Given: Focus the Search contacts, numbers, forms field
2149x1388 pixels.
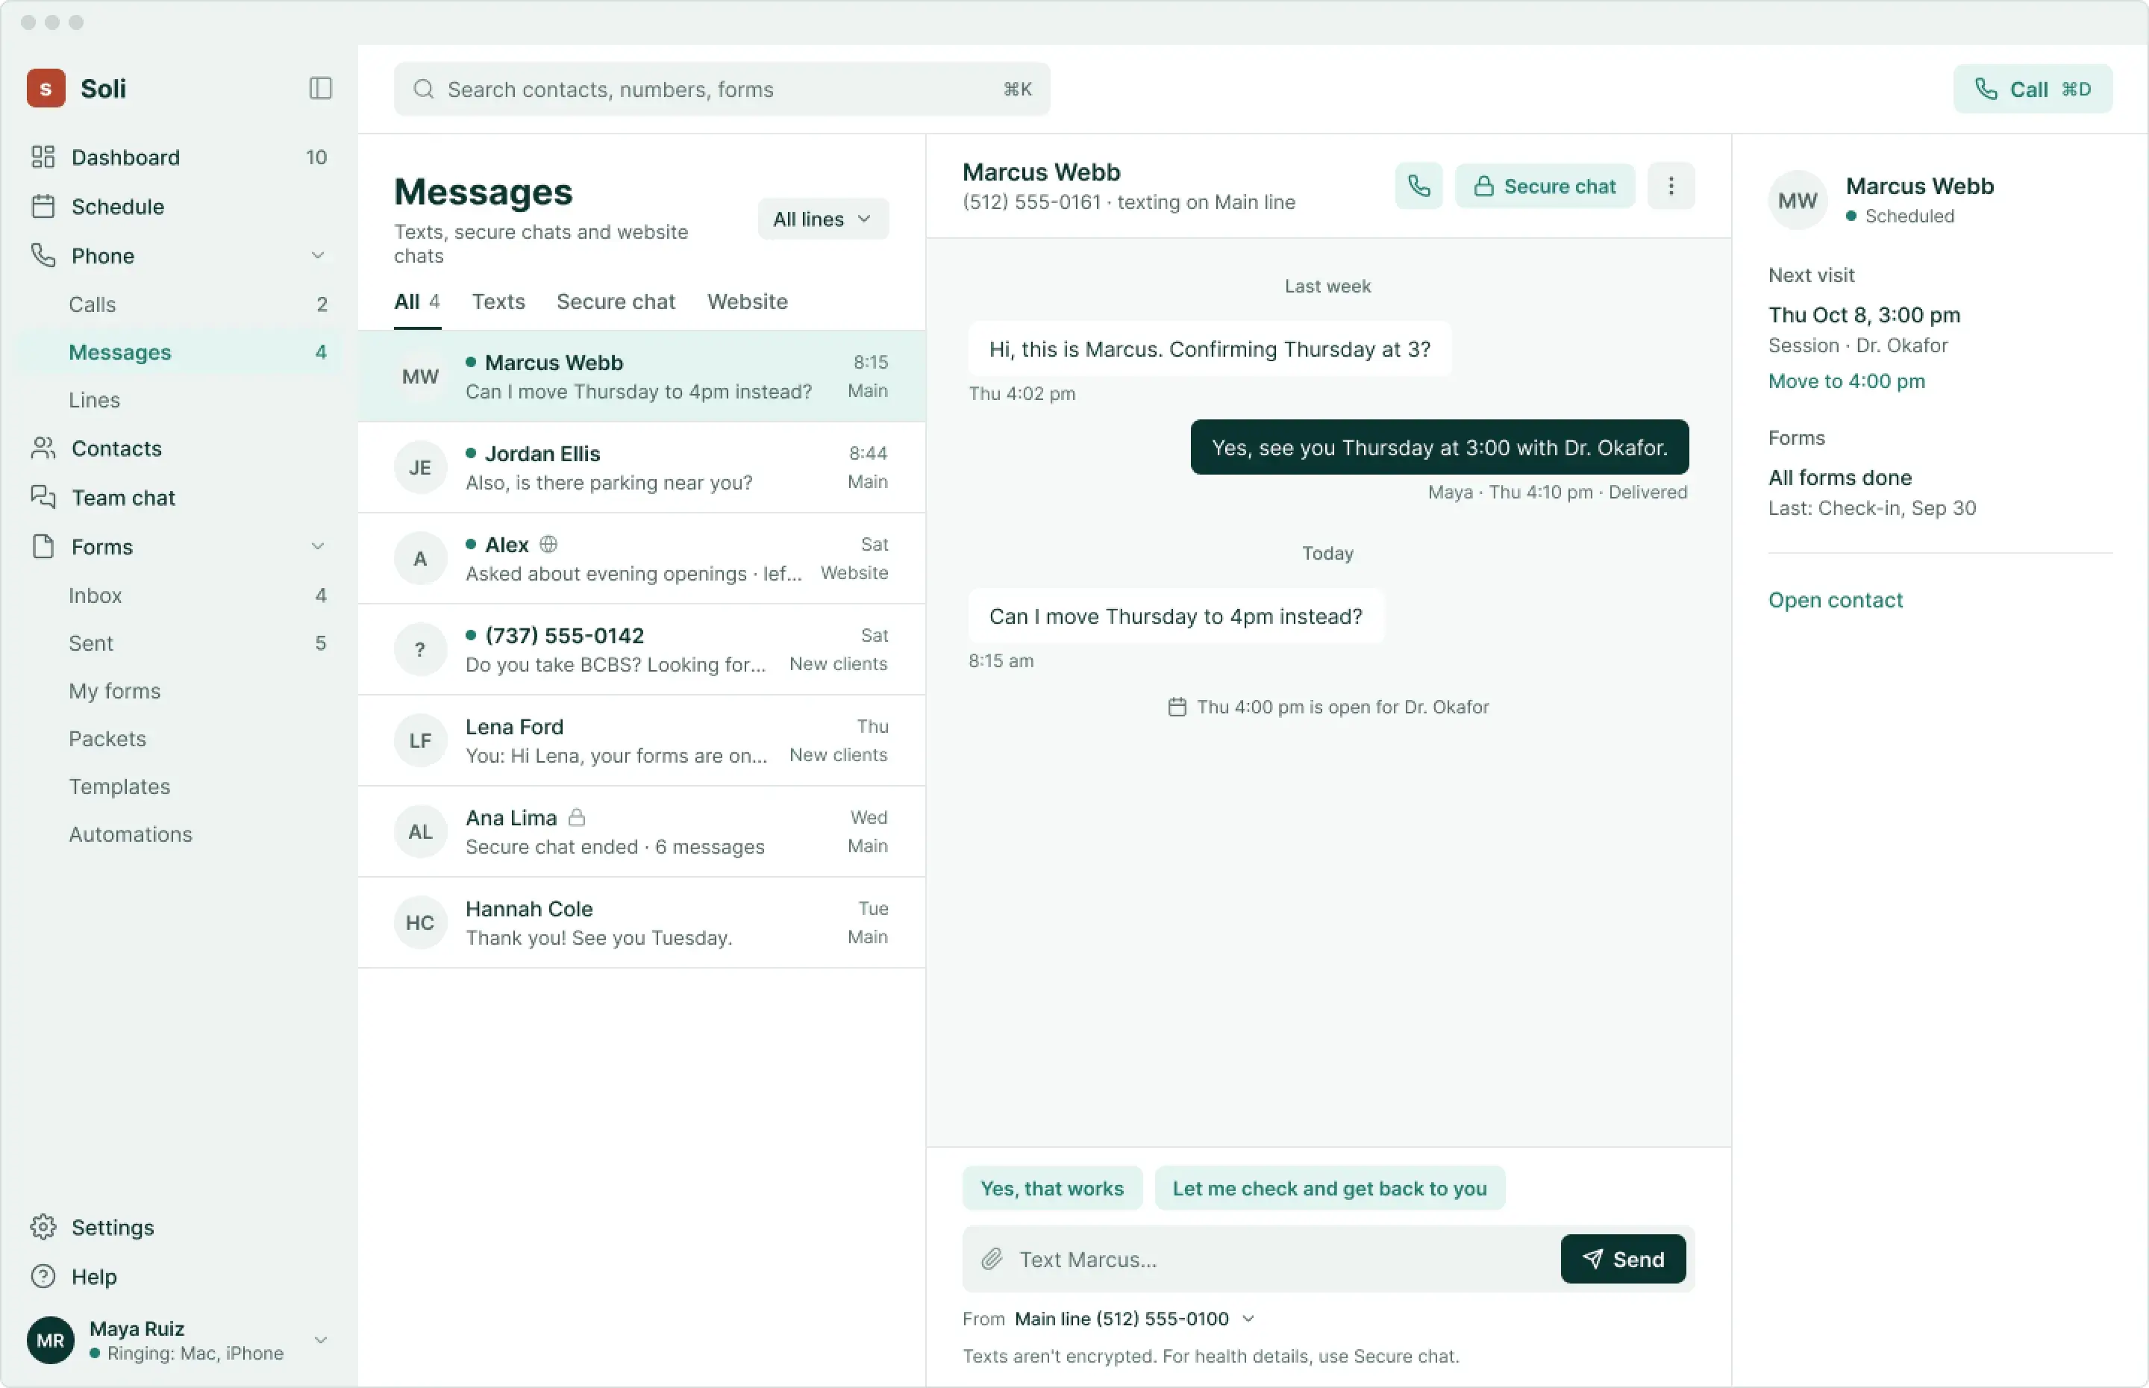Looking at the screenshot, I should [721, 90].
